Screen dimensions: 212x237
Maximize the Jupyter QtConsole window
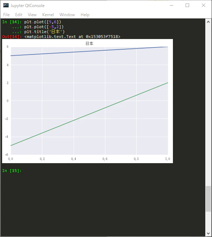click(x=187, y=5)
